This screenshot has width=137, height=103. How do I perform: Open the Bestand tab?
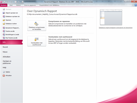(x=4, y=5)
